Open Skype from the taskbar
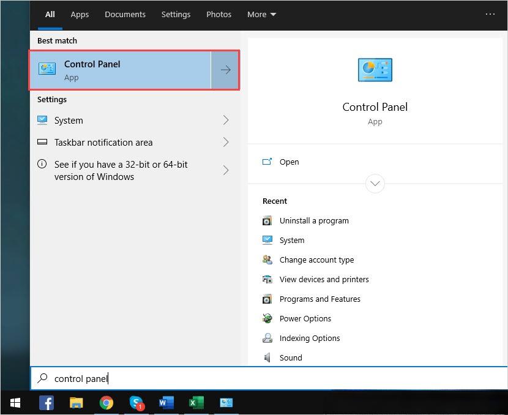Viewport: 508px width, 415px height. point(136,403)
